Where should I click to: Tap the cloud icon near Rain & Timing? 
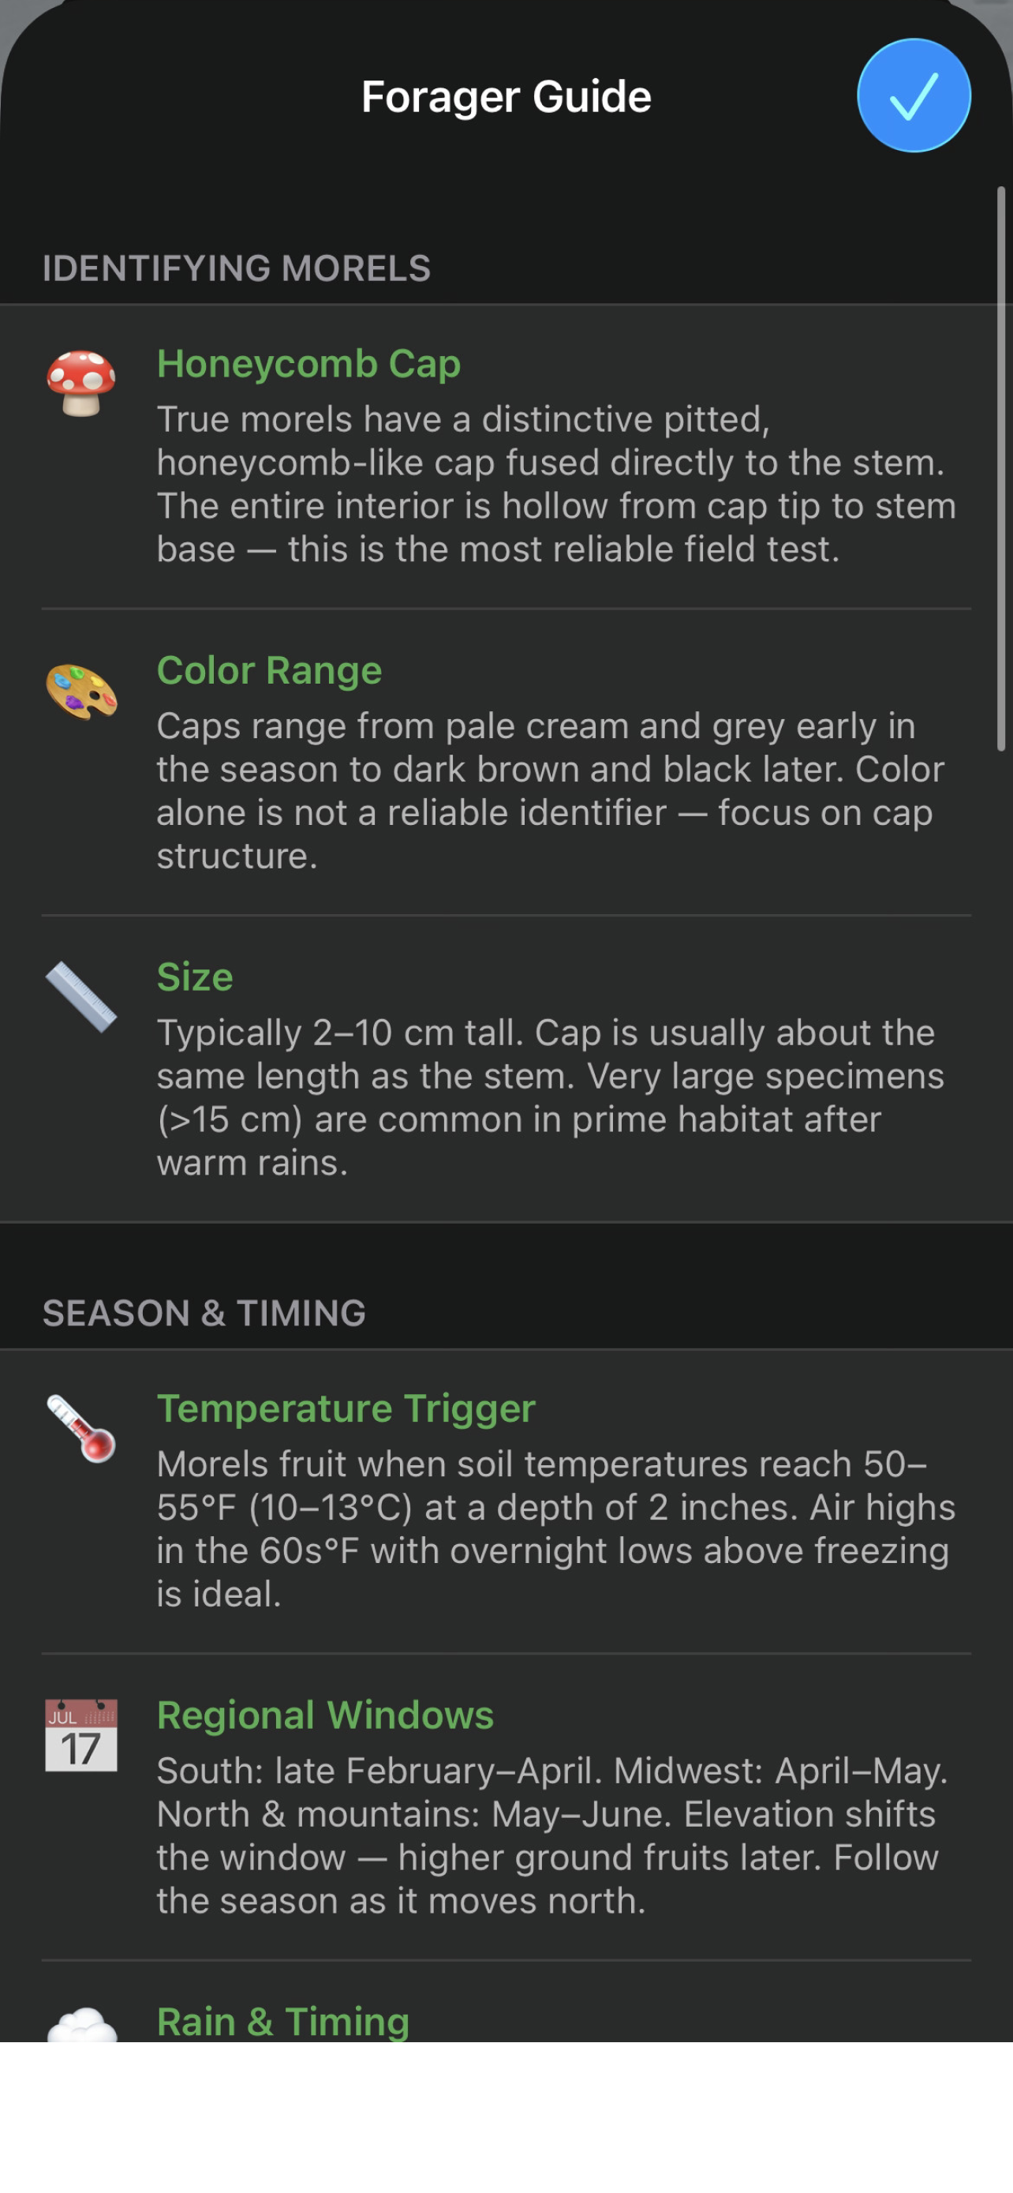(x=81, y=2018)
